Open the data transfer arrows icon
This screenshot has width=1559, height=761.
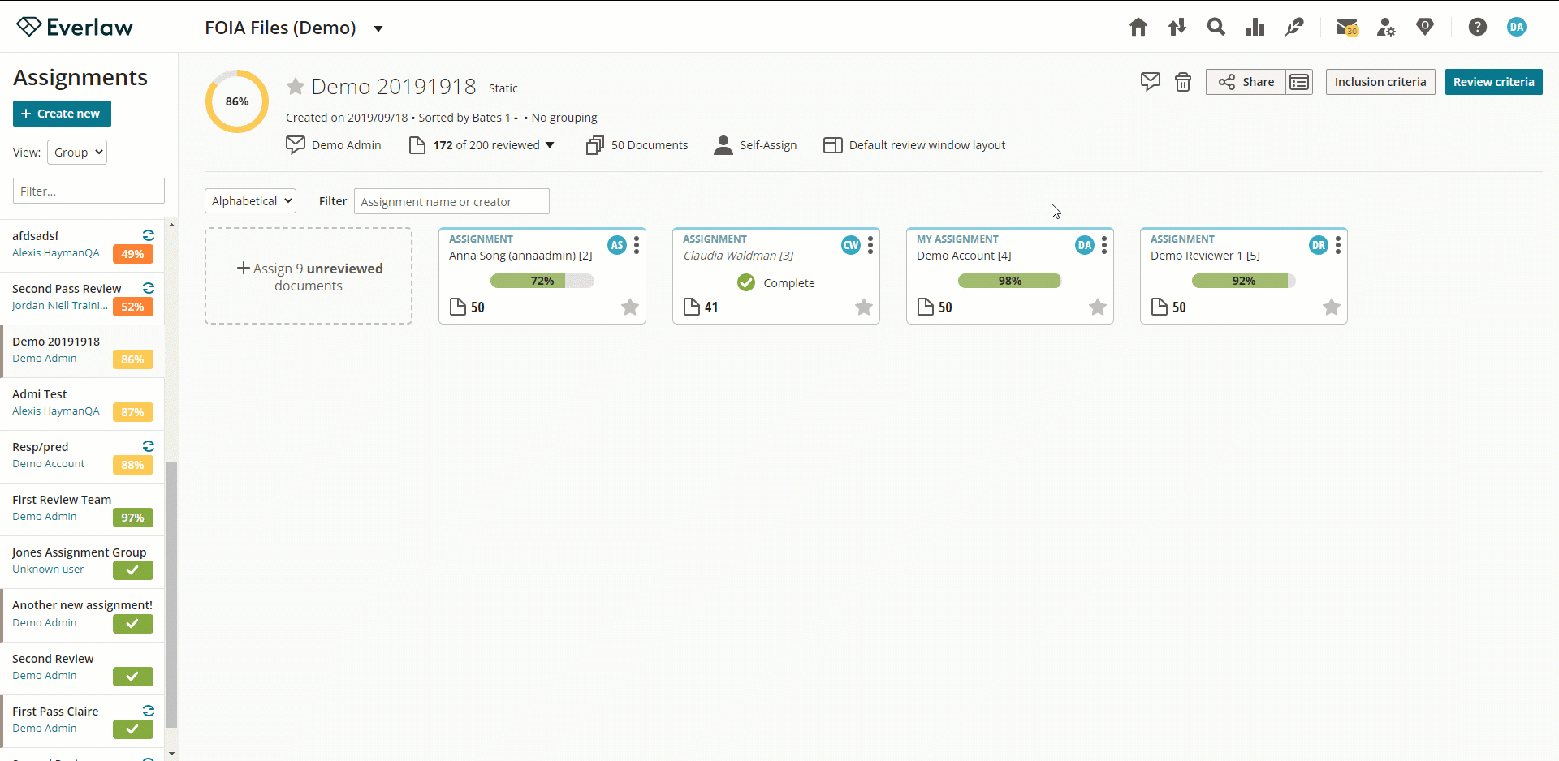point(1177,28)
